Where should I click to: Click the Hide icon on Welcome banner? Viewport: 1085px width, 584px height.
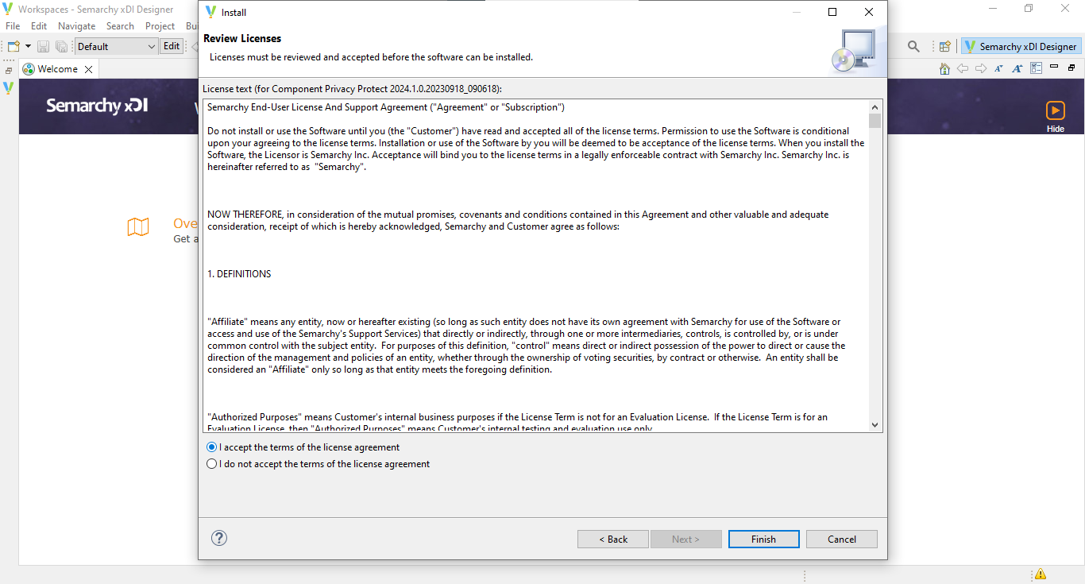(1055, 116)
